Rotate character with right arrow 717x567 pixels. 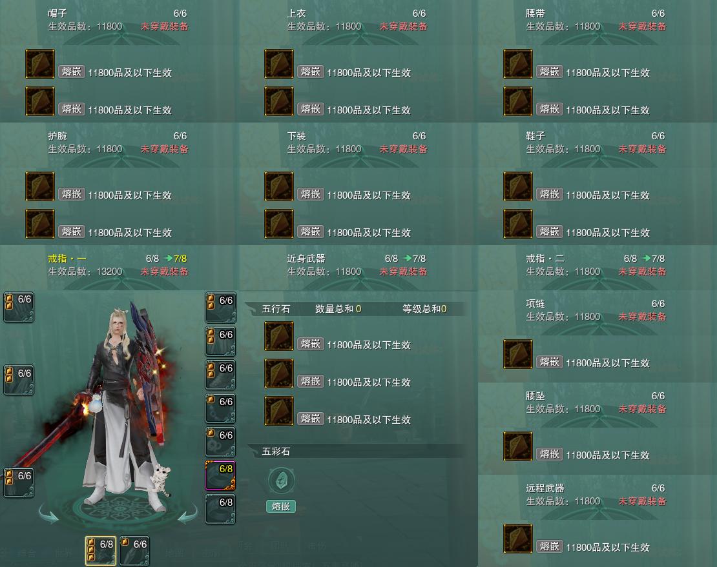click(187, 514)
